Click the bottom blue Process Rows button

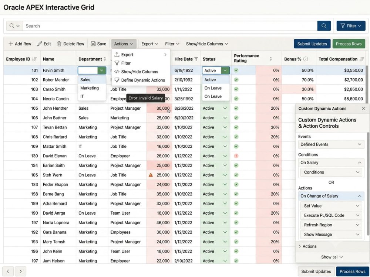[x=352, y=271]
